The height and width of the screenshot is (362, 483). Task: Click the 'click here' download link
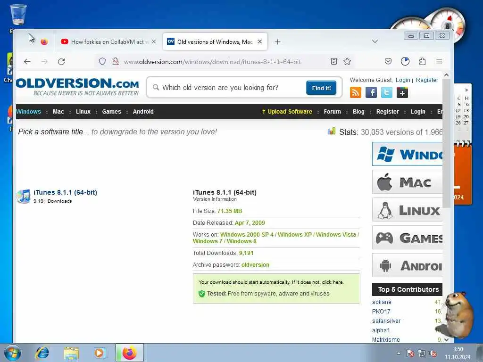click(x=333, y=282)
